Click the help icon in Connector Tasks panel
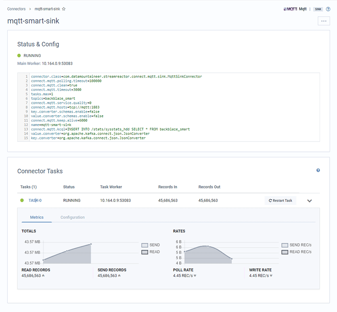 (318, 170)
